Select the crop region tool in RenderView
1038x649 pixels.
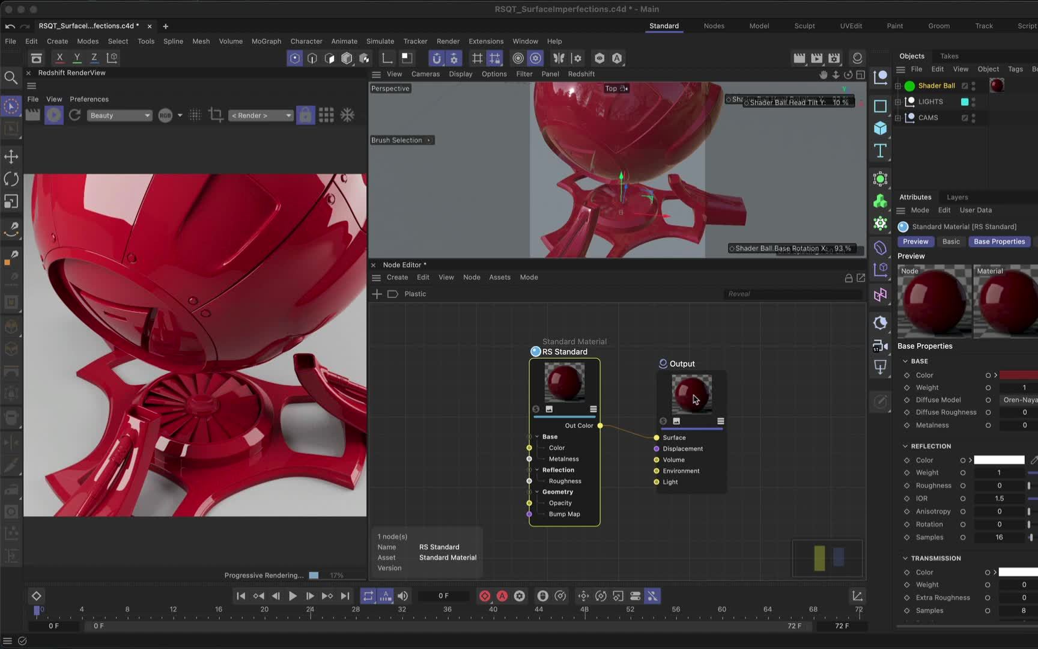[x=216, y=115]
